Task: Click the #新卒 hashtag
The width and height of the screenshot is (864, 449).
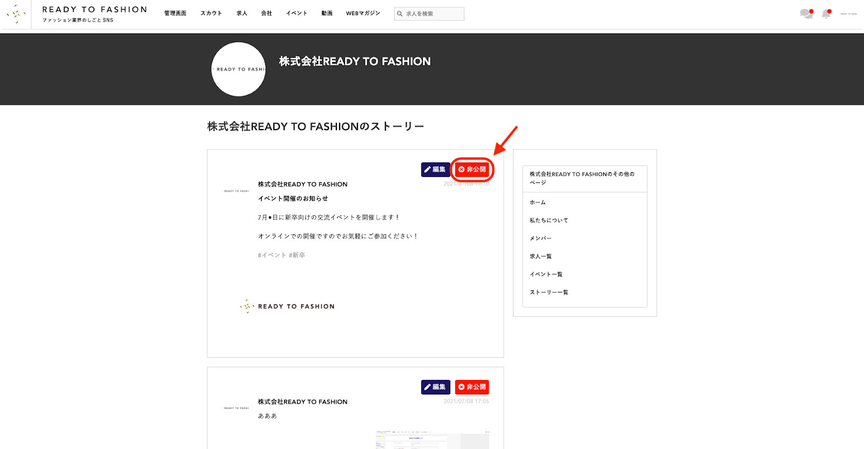Action: pos(297,255)
